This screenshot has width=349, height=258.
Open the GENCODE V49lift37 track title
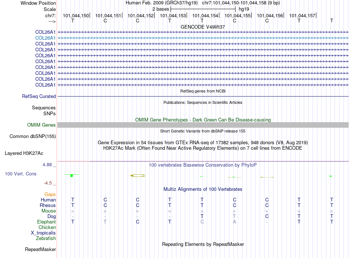coord(203,27)
